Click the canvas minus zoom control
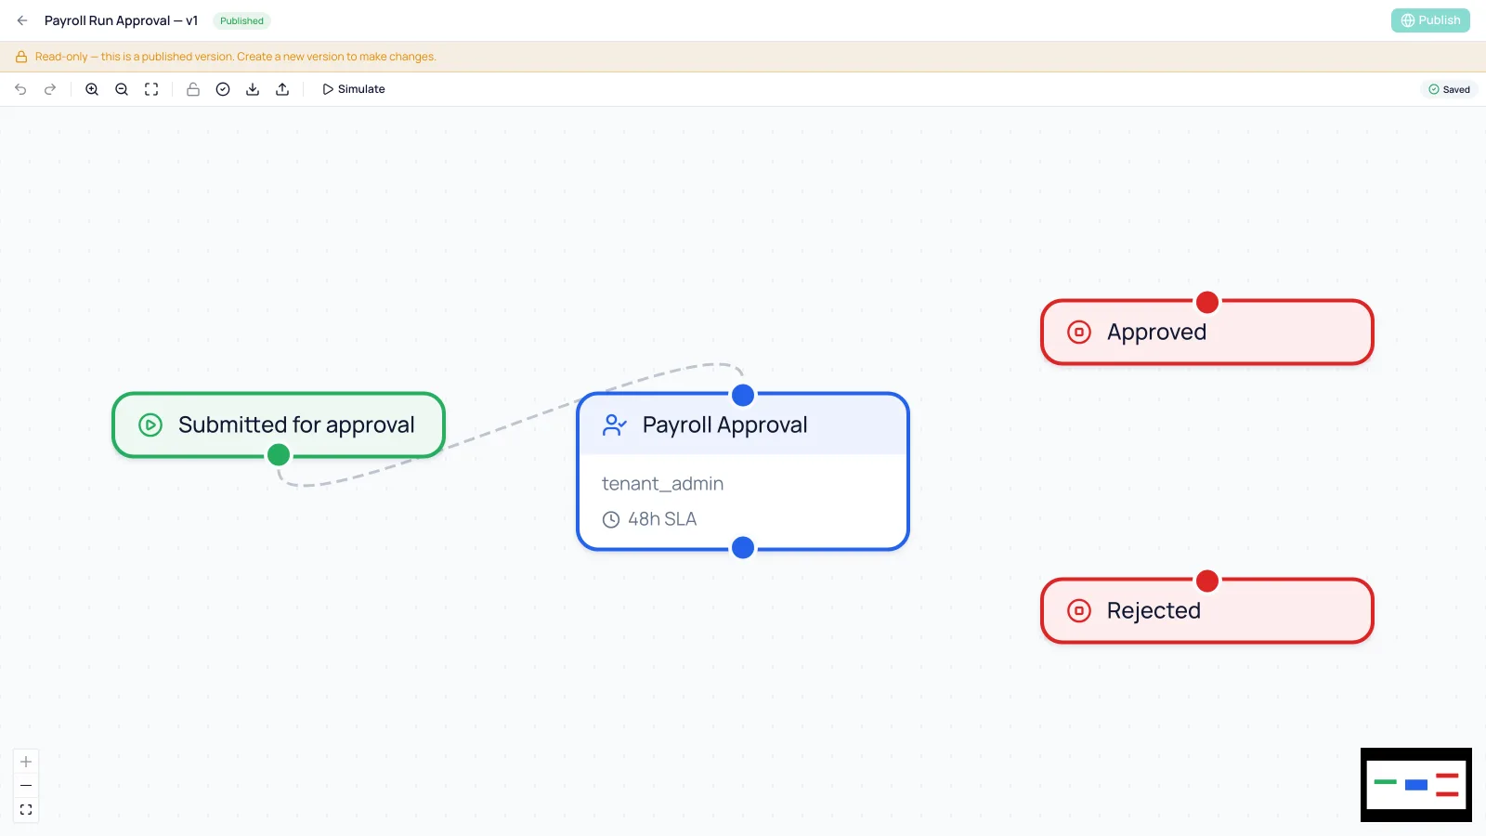 [26, 786]
